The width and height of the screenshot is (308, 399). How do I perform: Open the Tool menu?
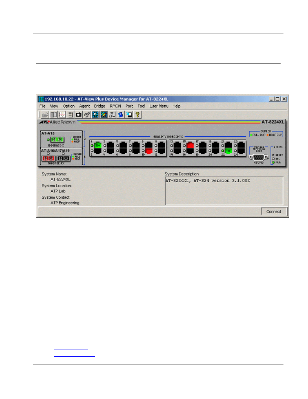[141, 106]
